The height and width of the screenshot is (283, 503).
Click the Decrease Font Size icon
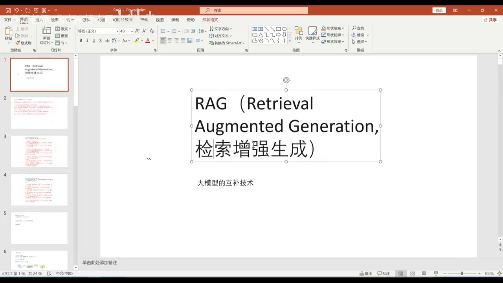tap(144, 31)
